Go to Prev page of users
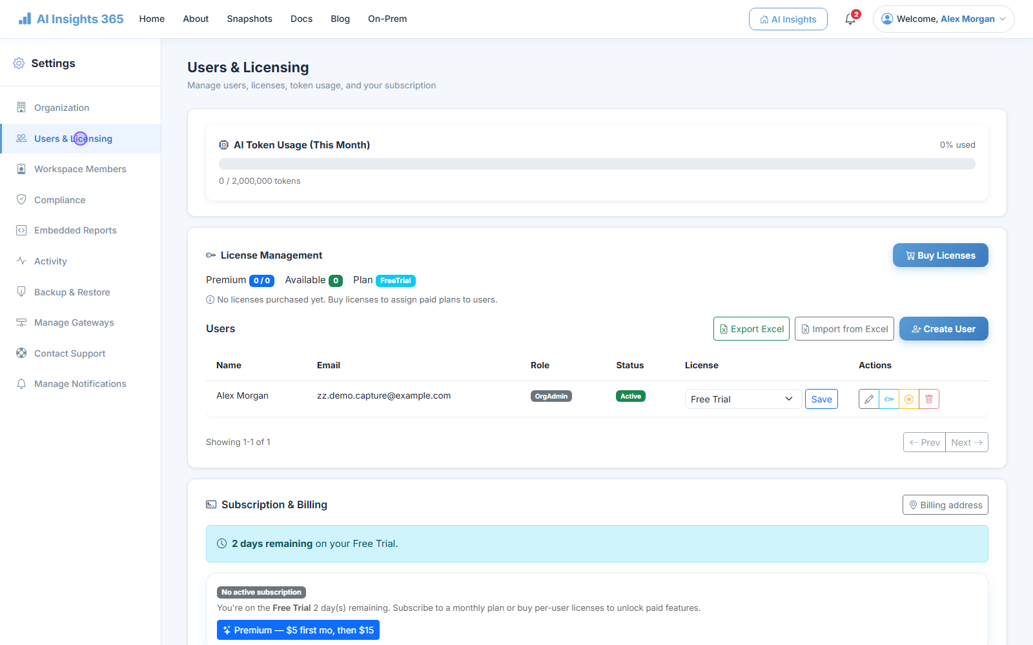Image resolution: width=1033 pixels, height=645 pixels. click(925, 442)
